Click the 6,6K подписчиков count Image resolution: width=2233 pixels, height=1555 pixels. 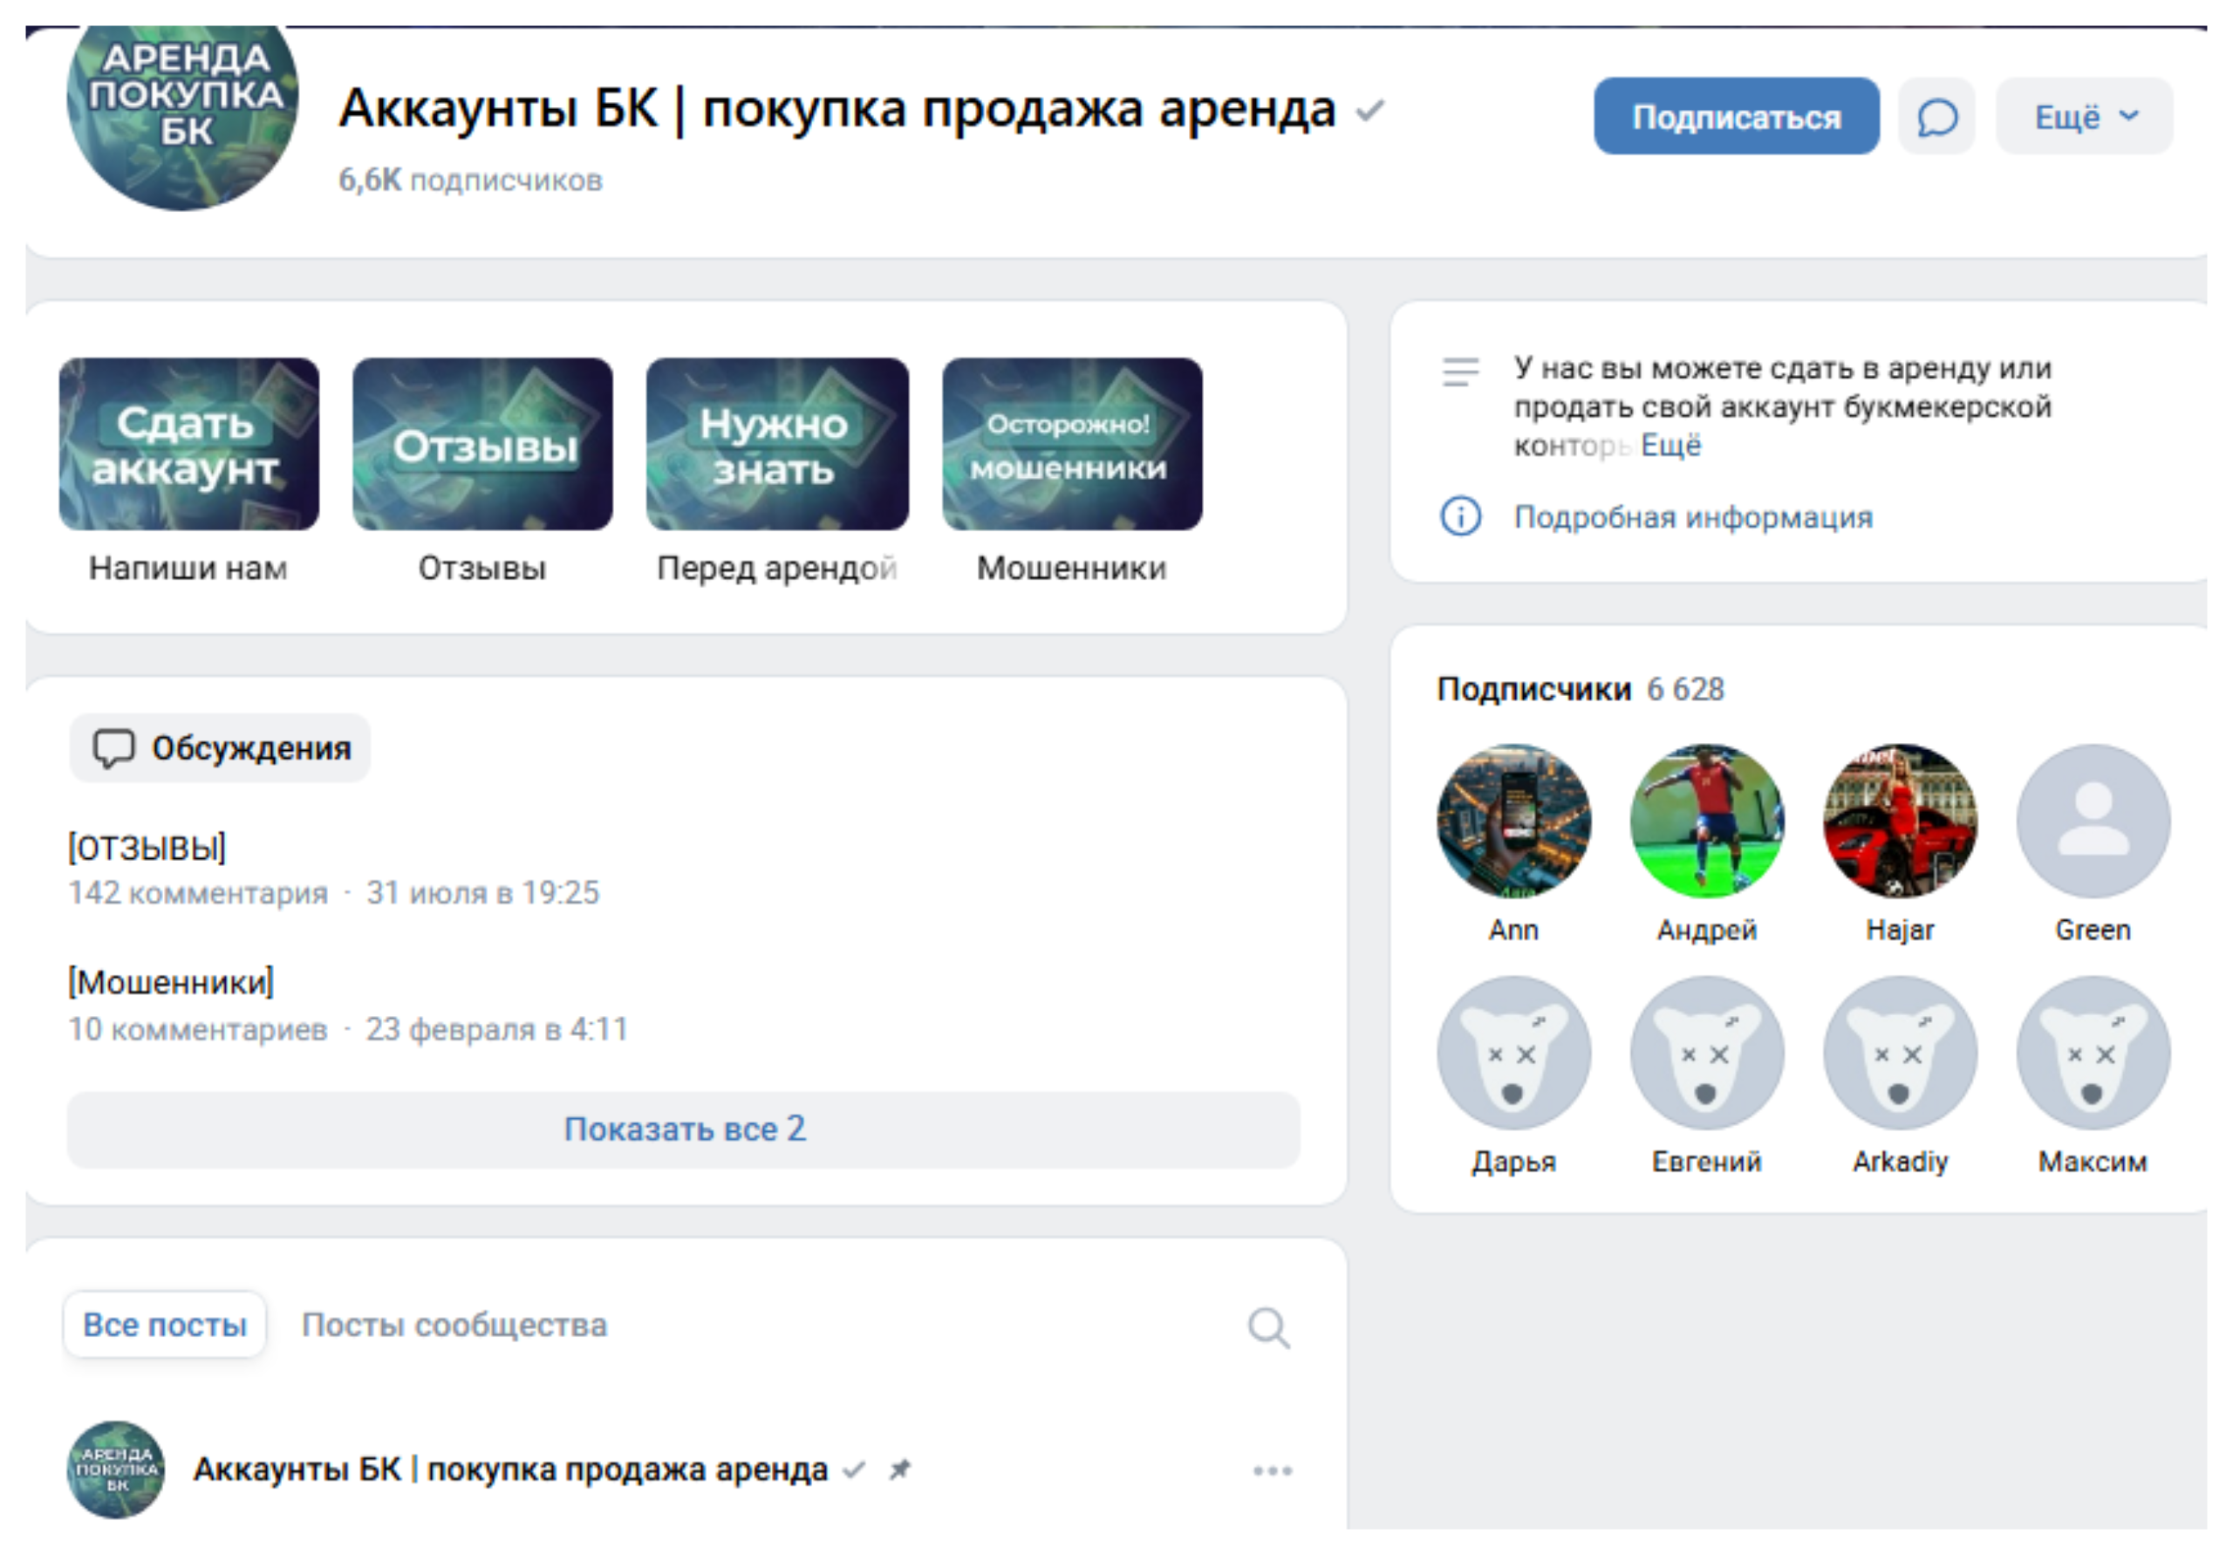[471, 181]
